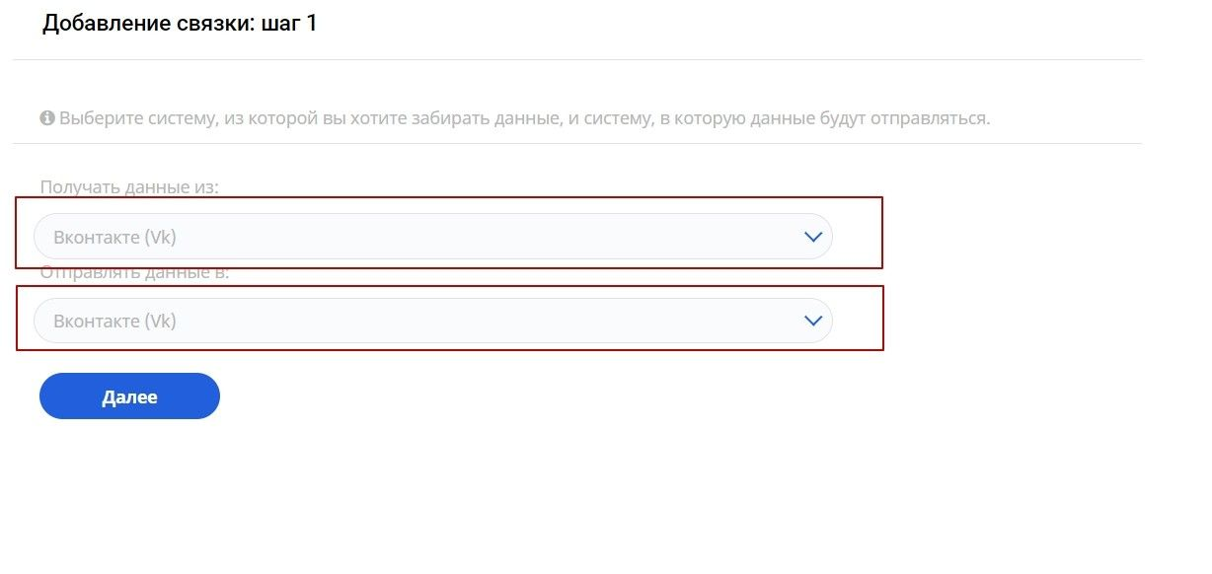The height and width of the screenshot is (574, 1212).
Task: Click the info icon before the hint text
Action: coord(46,118)
